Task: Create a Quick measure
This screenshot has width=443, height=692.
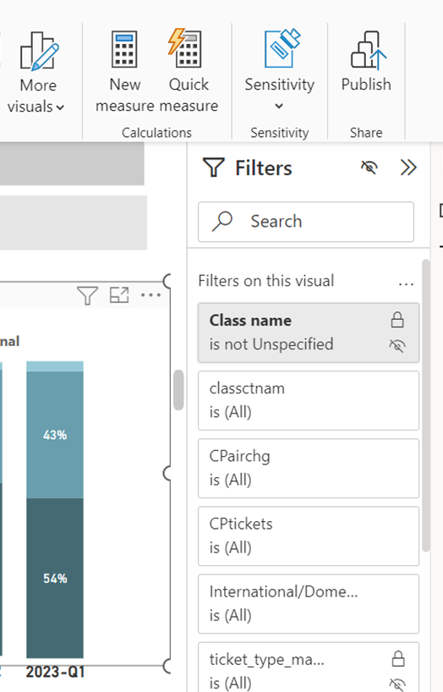Action: point(189,72)
